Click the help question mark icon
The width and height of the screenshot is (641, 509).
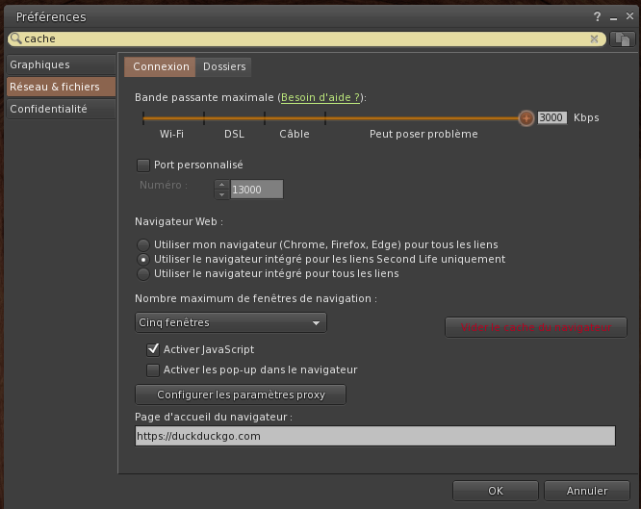(x=599, y=17)
